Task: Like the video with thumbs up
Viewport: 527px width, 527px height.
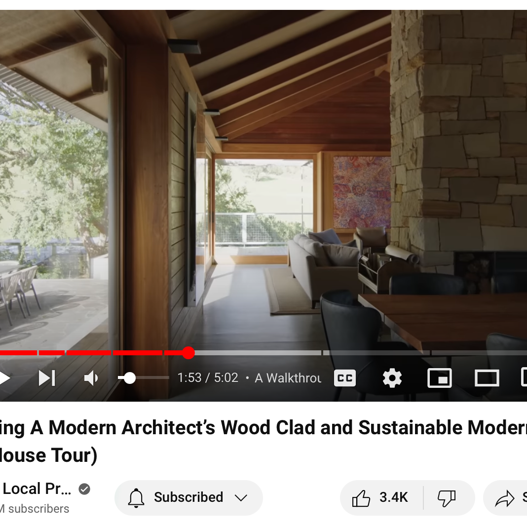Action: pyautogui.click(x=361, y=498)
